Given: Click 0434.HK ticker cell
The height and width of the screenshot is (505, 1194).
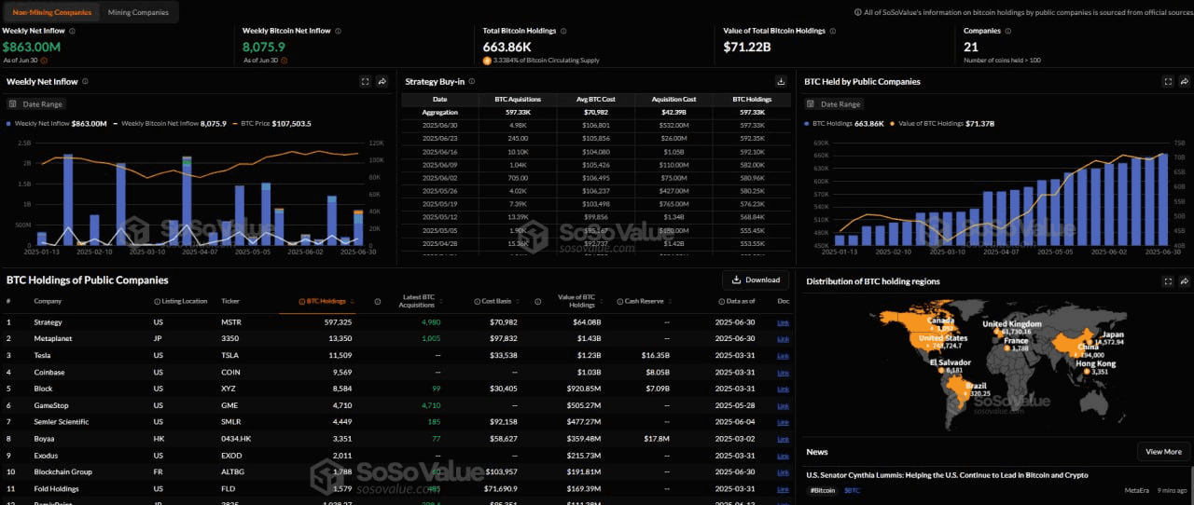Looking at the screenshot, I should click(234, 439).
